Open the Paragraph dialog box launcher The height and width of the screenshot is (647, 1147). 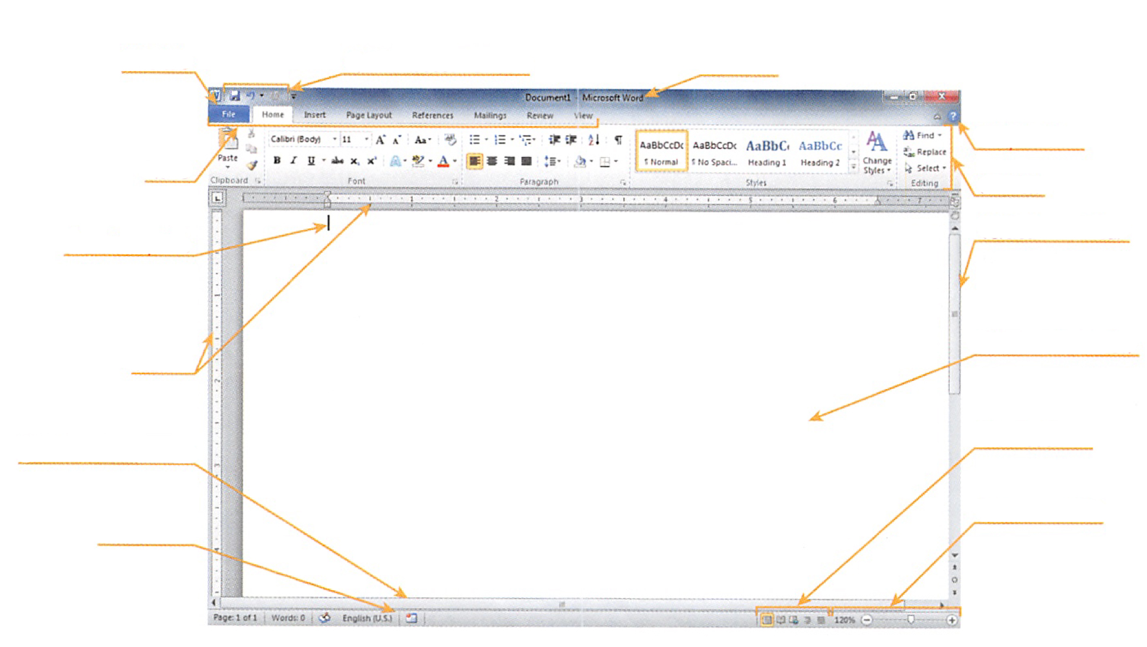click(623, 182)
